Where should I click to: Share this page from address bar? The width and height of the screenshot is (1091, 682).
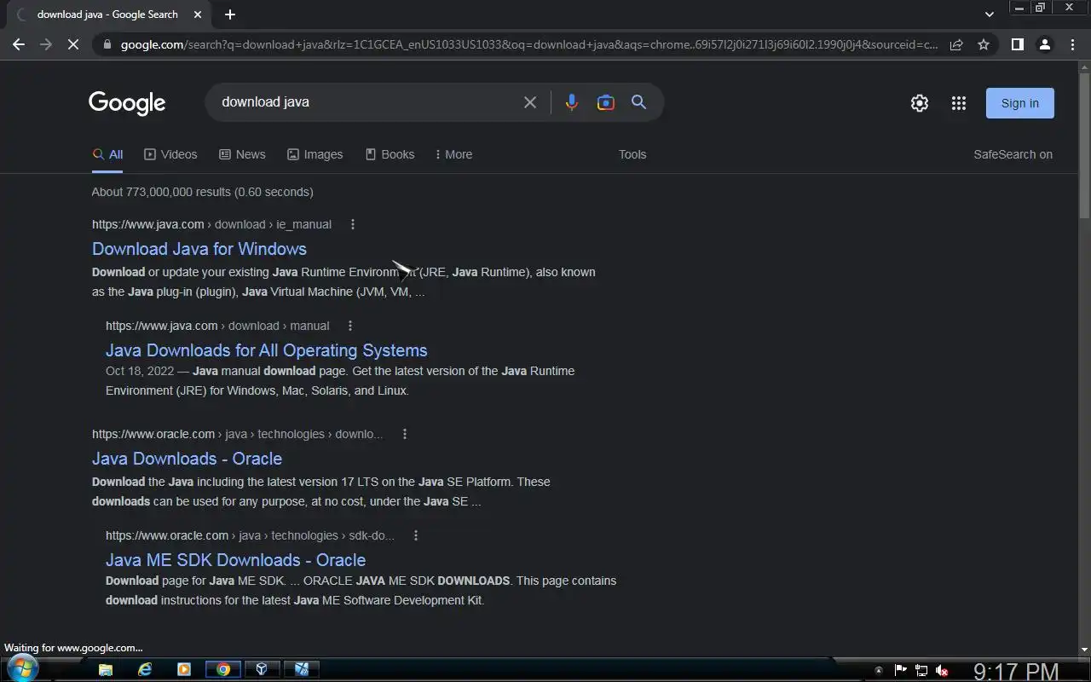(956, 44)
